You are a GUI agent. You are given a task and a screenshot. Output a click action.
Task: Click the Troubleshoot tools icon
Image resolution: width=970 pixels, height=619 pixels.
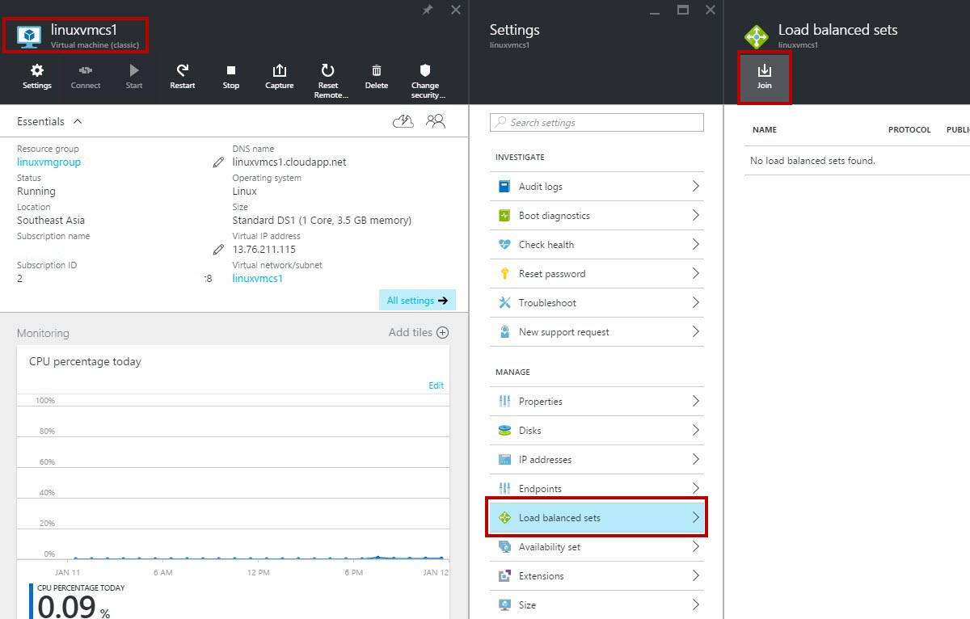[x=504, y=302]
